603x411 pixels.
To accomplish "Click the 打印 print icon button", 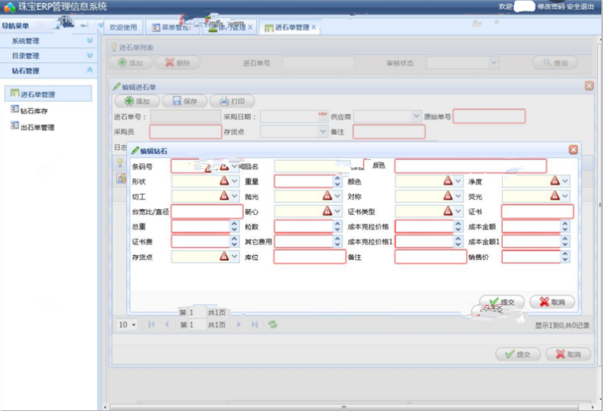I will 232,102.
